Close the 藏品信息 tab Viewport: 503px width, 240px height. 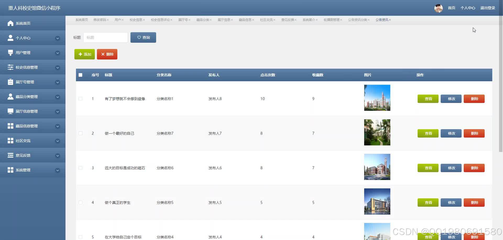(x=253, y=20)
